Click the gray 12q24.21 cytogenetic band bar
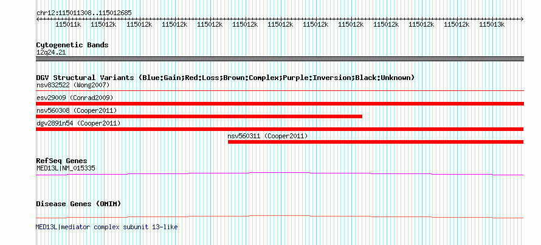Image resolution: width=541 pixels, height=245 pixels. click(280, 59)
